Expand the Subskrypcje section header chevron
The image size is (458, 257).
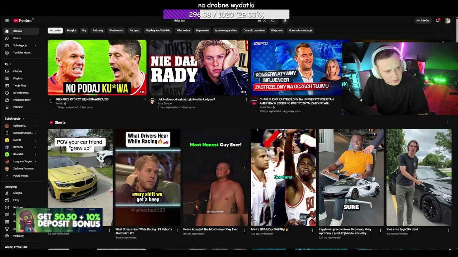point(23,119)
